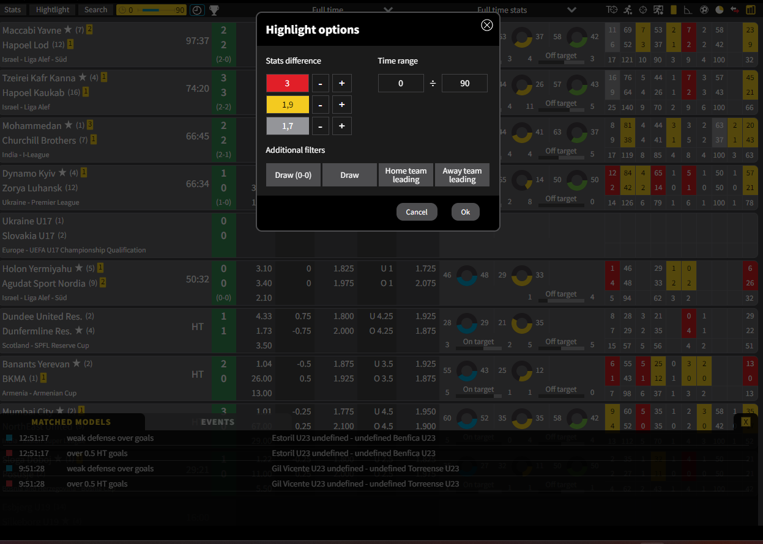
Task: Favorite Tzeirei Kafr Kanna with its star
Action: click(83, 78)
